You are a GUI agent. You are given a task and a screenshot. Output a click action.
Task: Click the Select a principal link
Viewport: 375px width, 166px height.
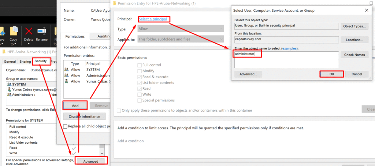154,19
